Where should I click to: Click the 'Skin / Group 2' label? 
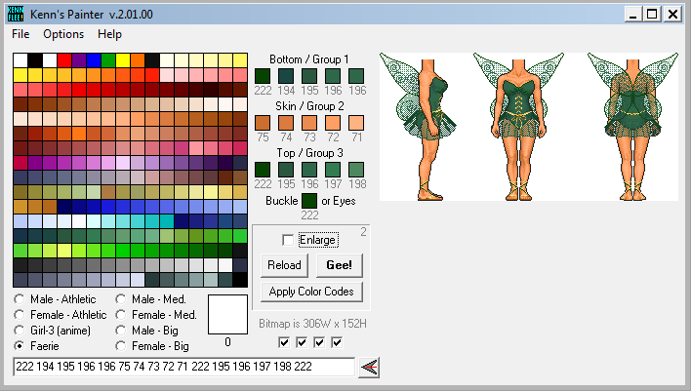309,106
